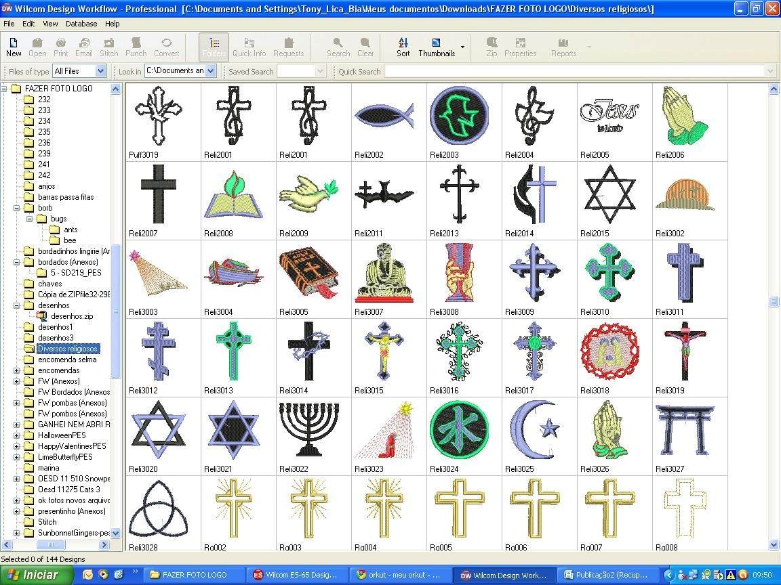The image size is (781, 585).
Task: Open the View menu
Action: point(50,24)
